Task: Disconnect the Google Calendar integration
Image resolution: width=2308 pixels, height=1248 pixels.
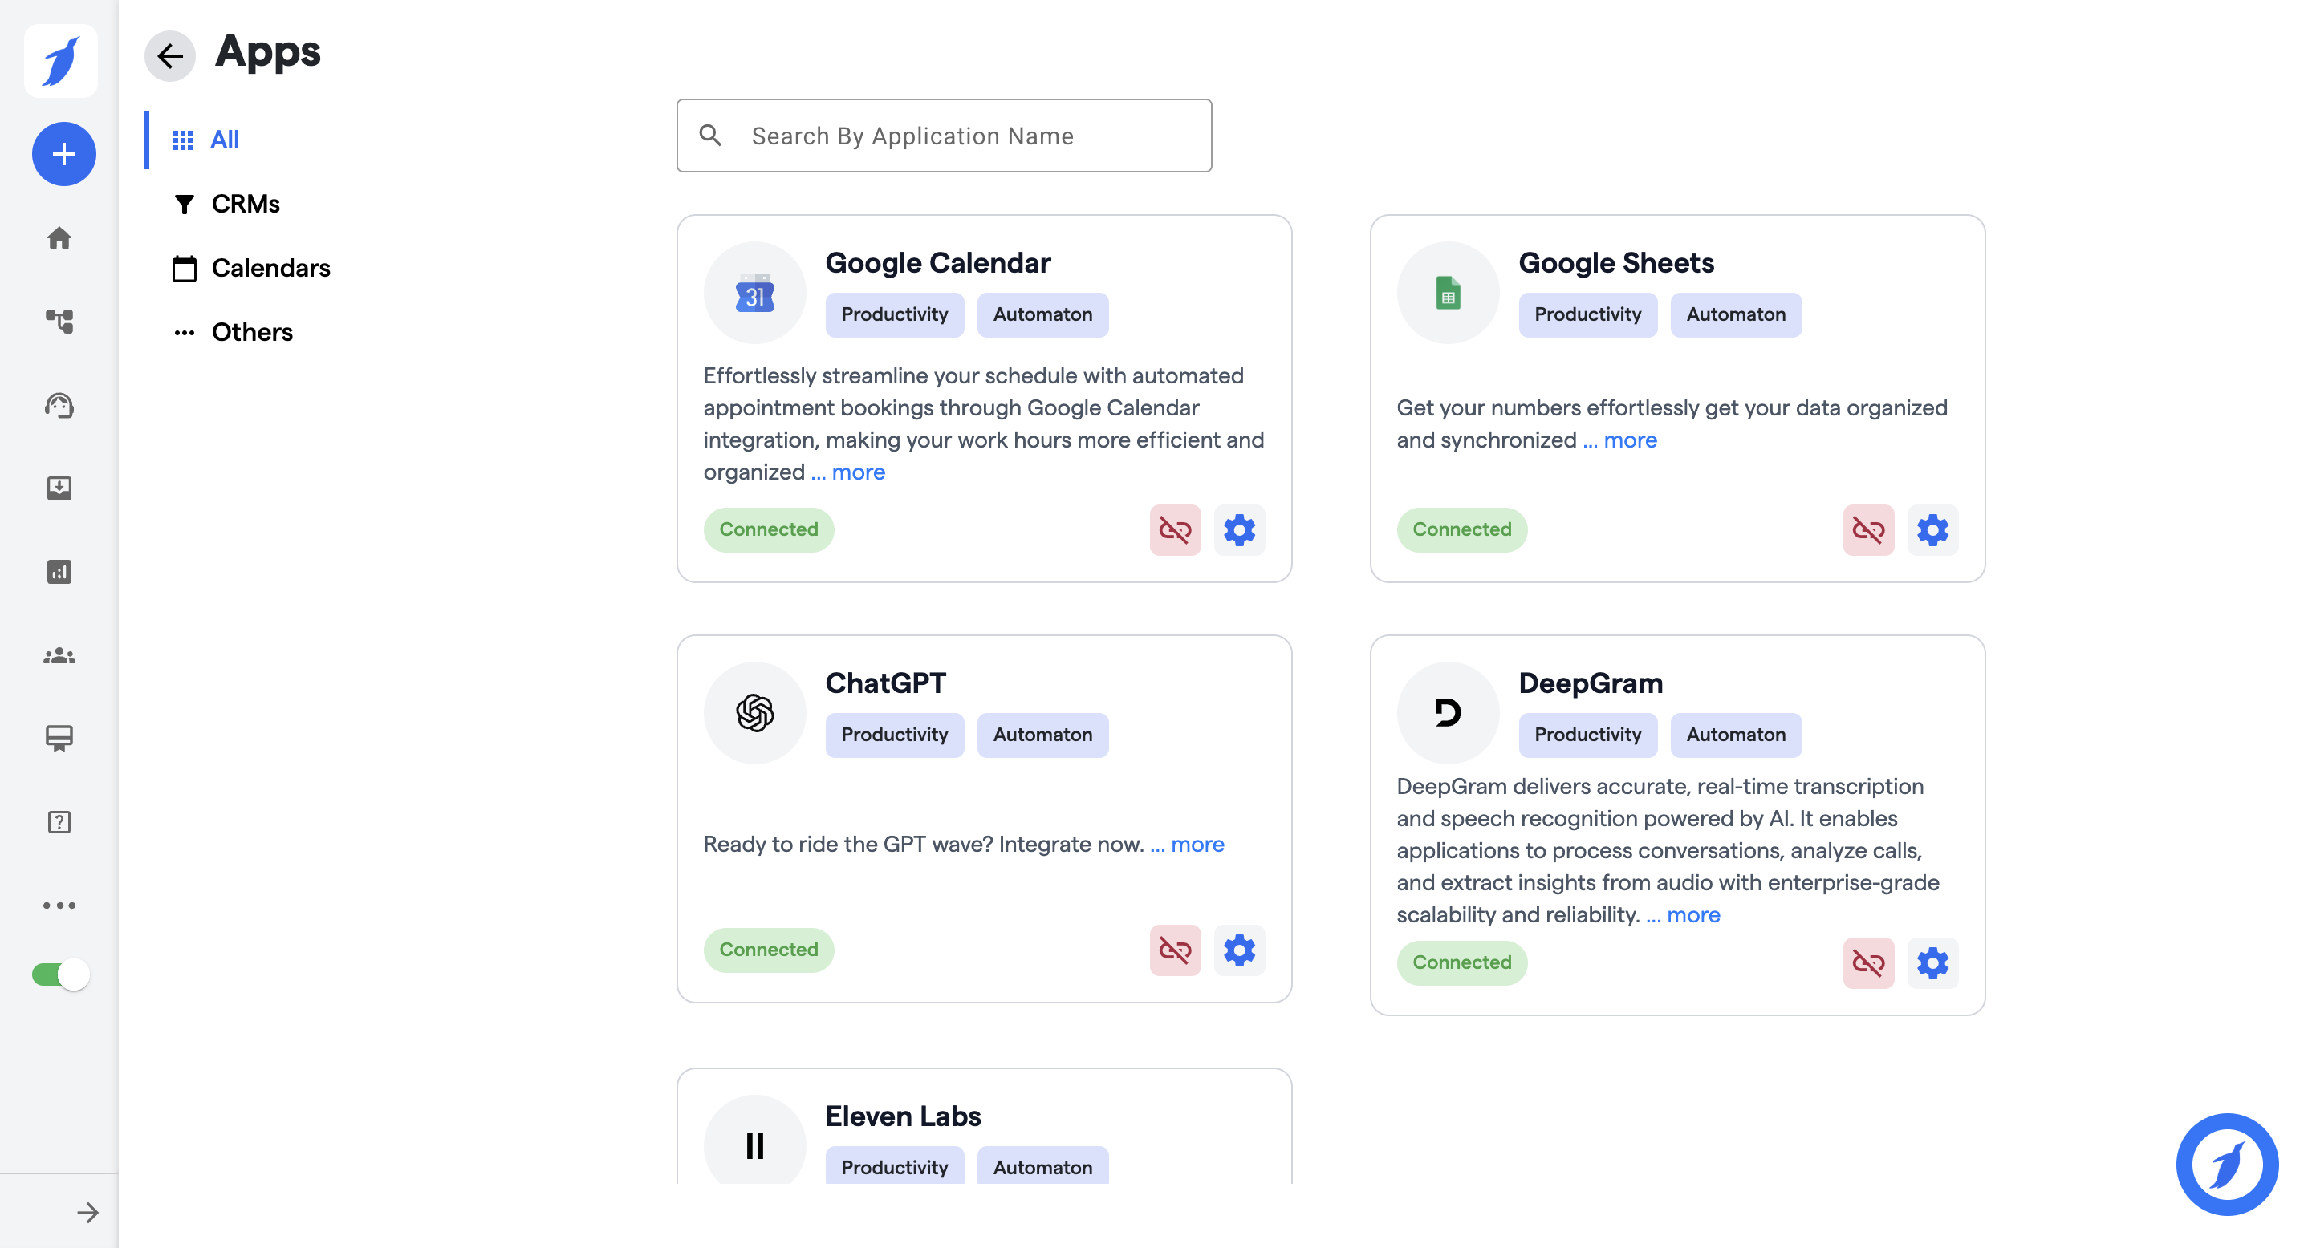Action: pos(1175,530)
